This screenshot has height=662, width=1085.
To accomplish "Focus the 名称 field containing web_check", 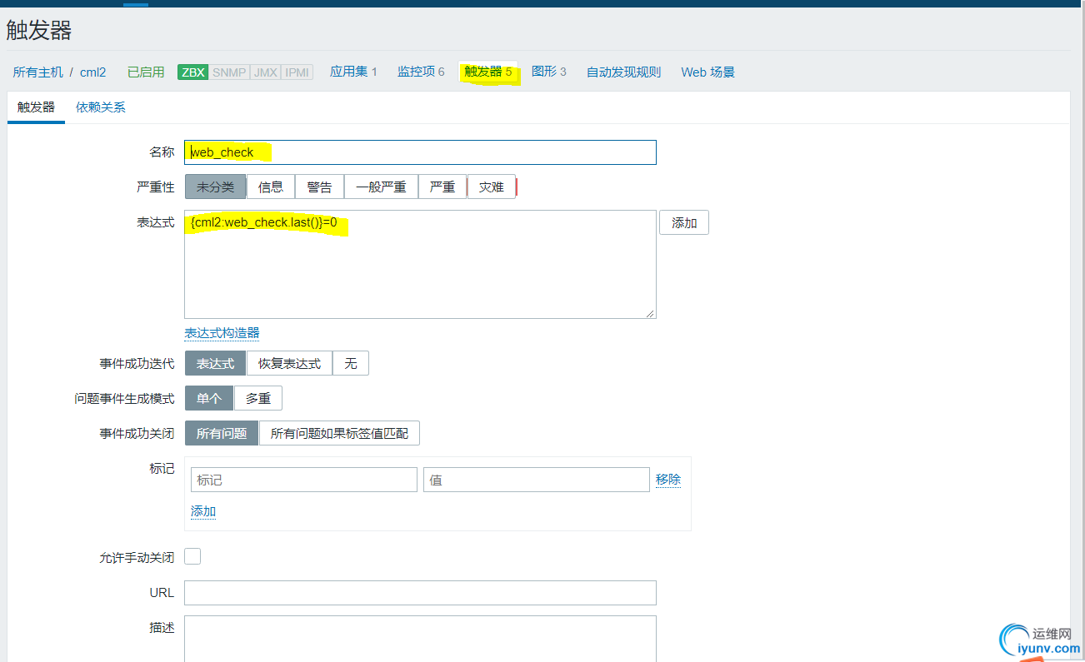I will (x=420, y=152).
